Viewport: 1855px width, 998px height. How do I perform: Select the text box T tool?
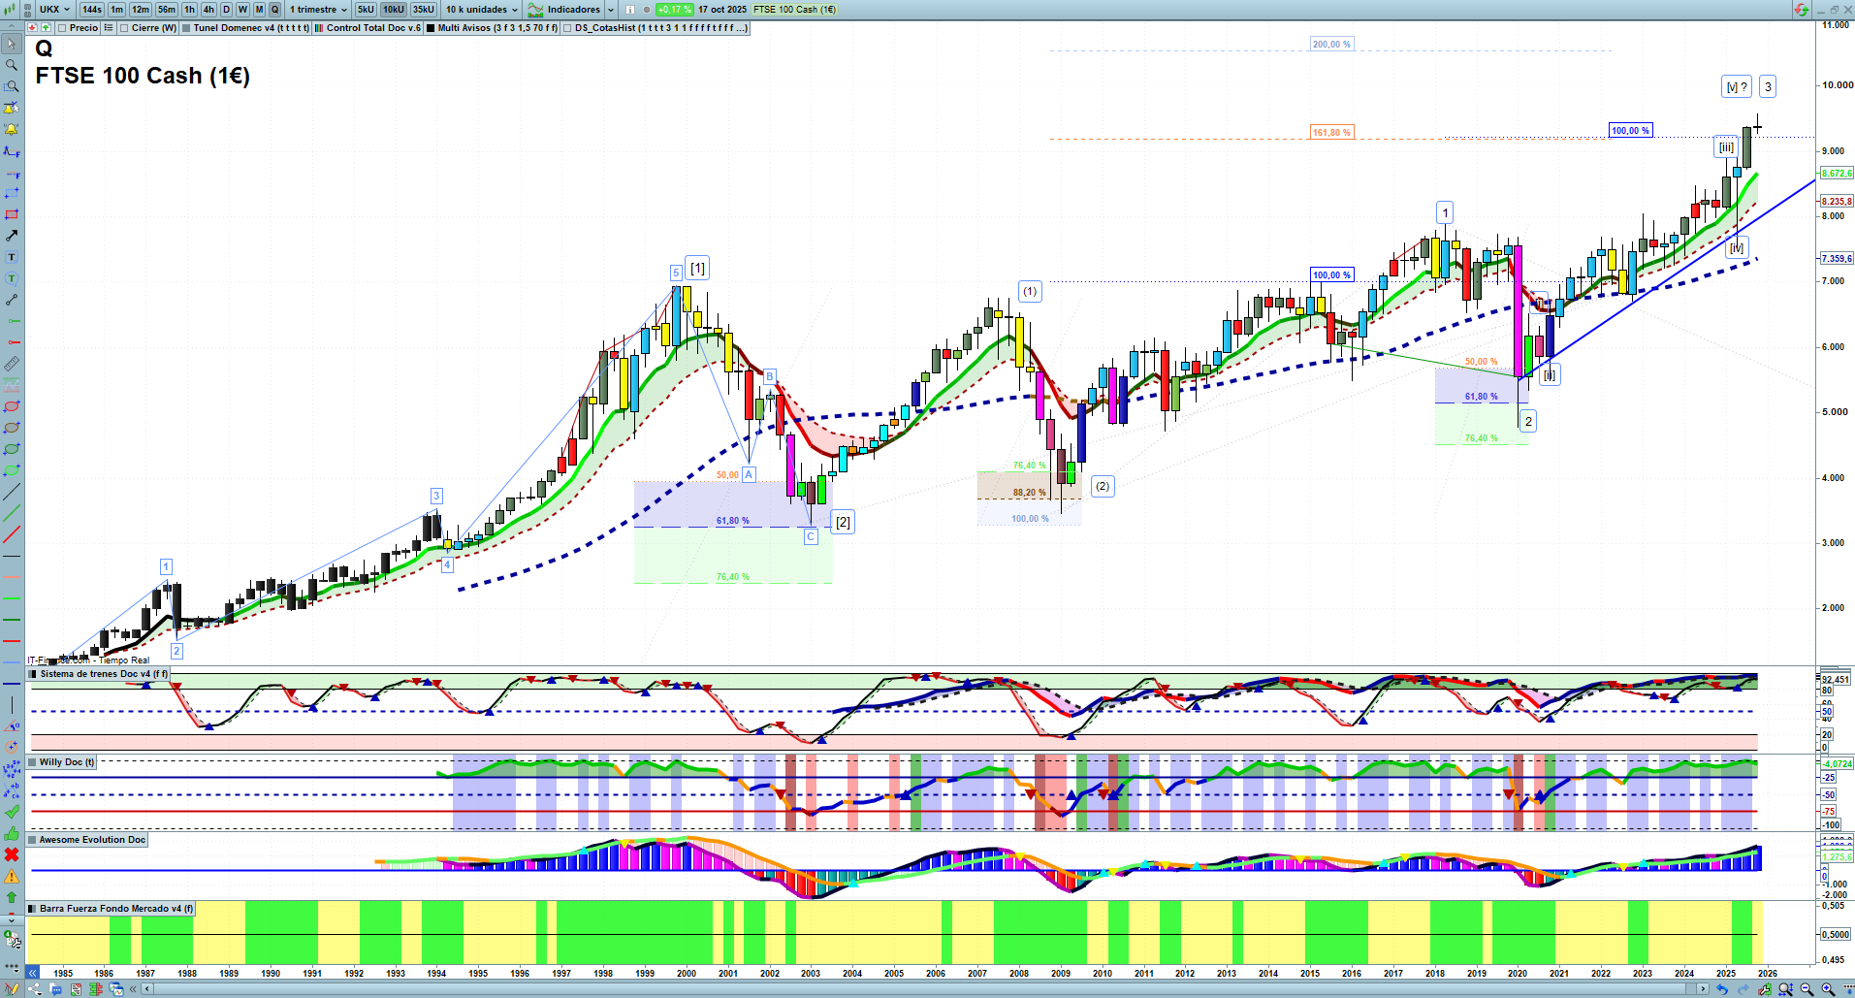pos(12,257)
